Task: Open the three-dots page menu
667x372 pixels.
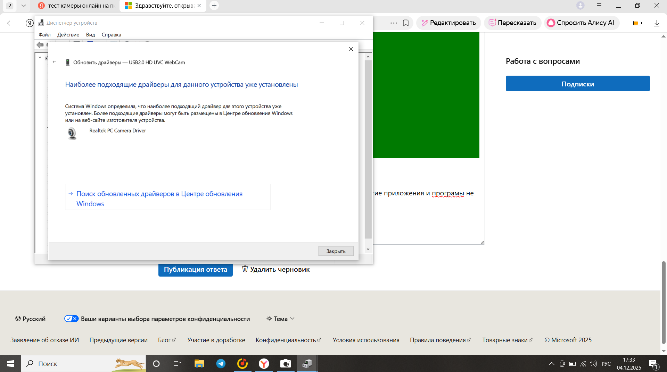Action: tap(394, 23)
